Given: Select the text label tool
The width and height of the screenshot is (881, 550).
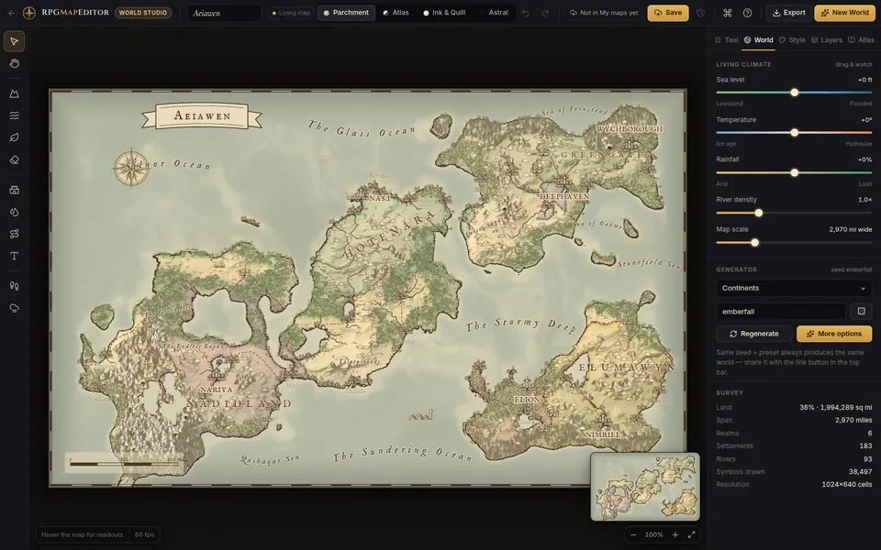Looking at the screenshot, I should (x=14, y=256).
